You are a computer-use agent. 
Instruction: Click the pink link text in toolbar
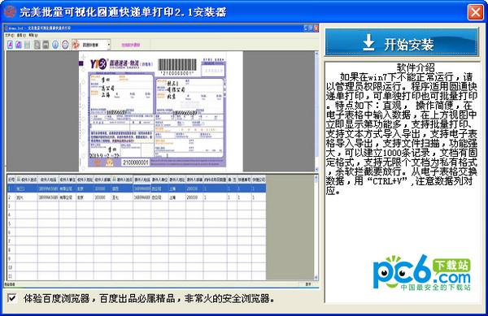(x=131, y=45)
